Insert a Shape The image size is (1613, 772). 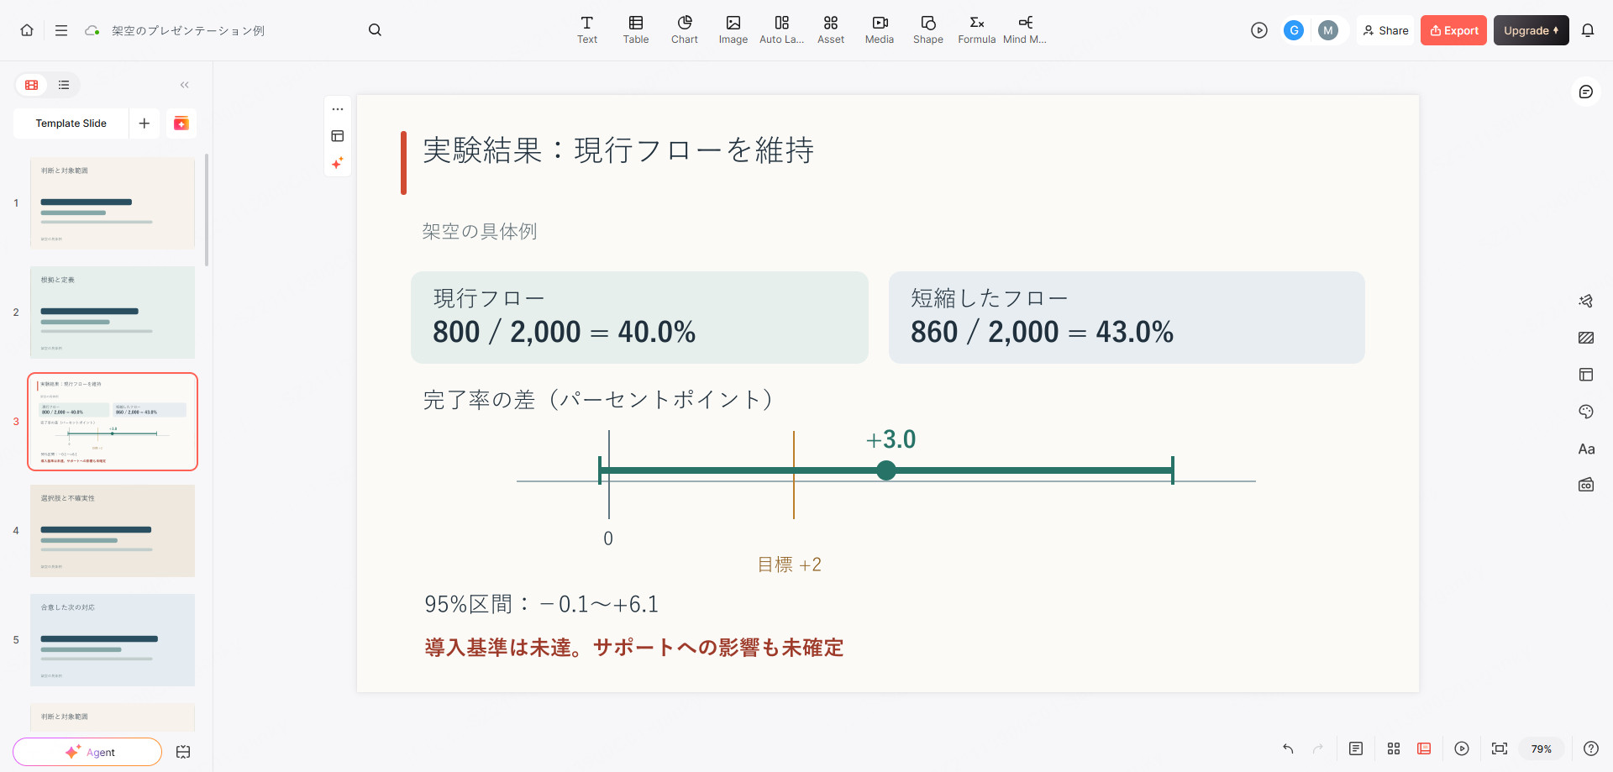928,30
